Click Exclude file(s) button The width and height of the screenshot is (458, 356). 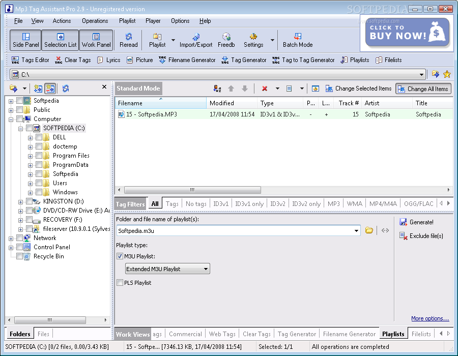[421, 236]
